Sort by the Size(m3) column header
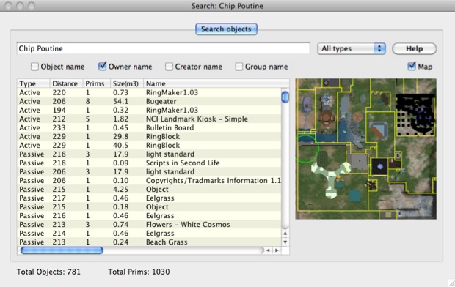The image size is (455, 287). [x=127, y=83]
